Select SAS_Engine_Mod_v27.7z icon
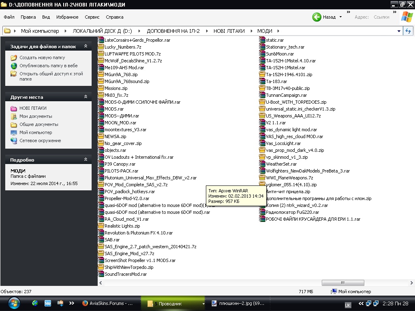Image resolution: width=415 pixels, height=311 pixels. [101, 253]
